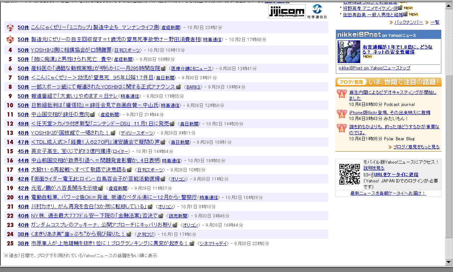Screen dimensions: 453x272
Task: Click the 読売新聞 source link
Action: pos(178,216)
